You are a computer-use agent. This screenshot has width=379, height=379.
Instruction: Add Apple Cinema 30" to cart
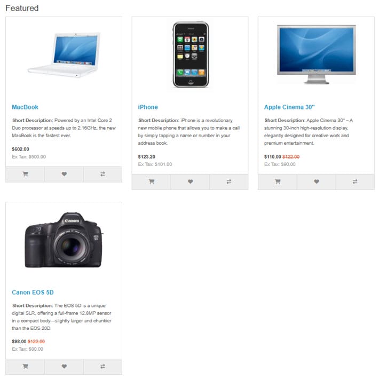click(278, 181)
